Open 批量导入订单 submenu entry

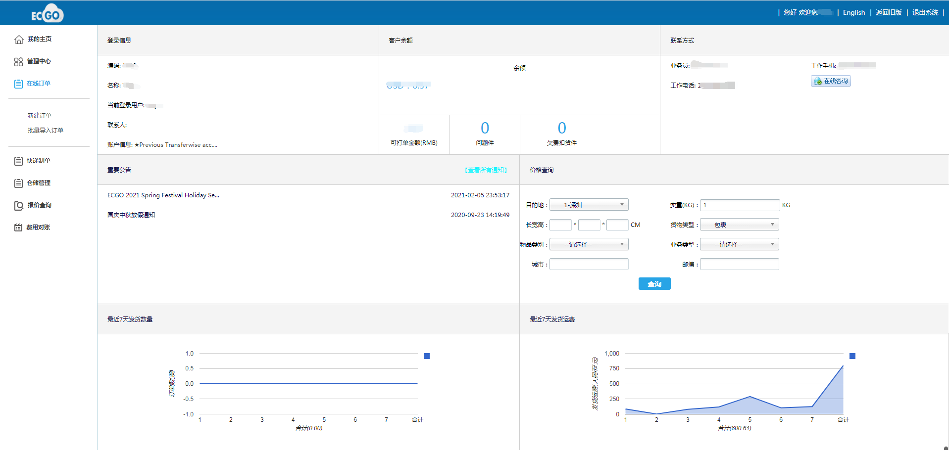point(46,131)
